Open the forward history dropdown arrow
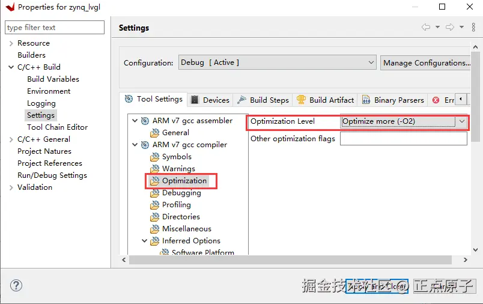Screen dimensions: 483x304 tap(461, 27)
